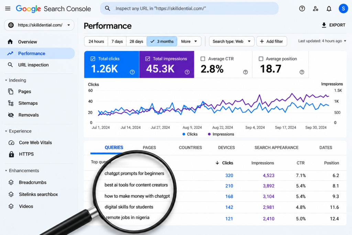The width and height of the screenshot is (352, 235).
Task: Collapse the Experience section
Action: click(x=6, y=131)
